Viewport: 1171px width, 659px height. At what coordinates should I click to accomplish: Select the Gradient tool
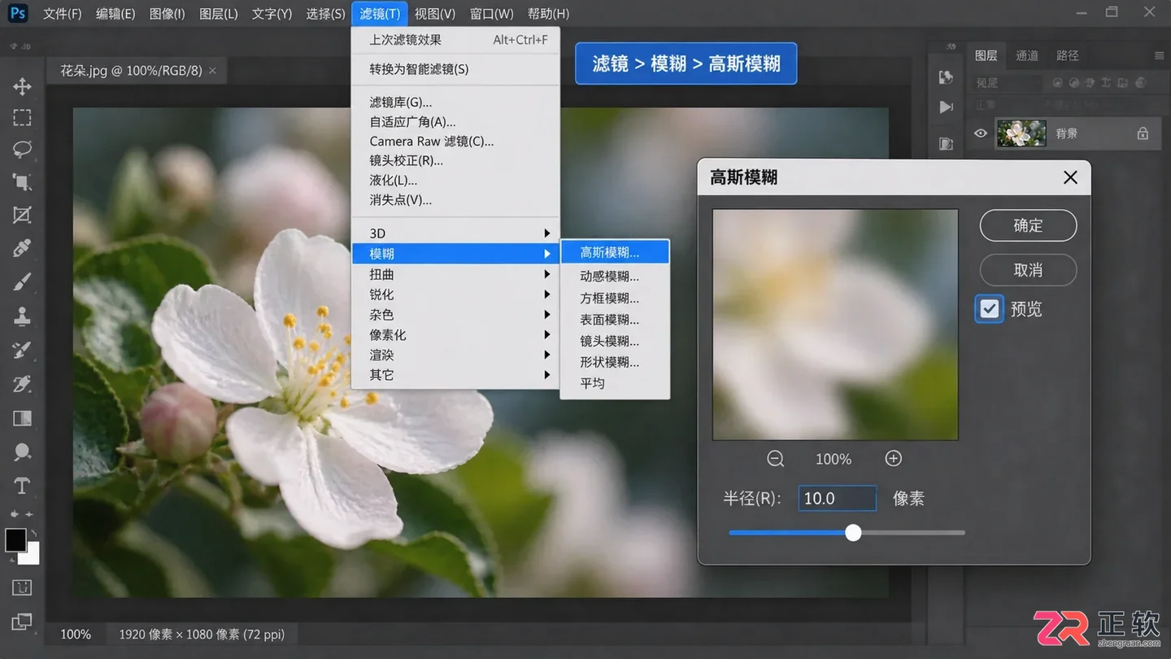click(22, 418)
